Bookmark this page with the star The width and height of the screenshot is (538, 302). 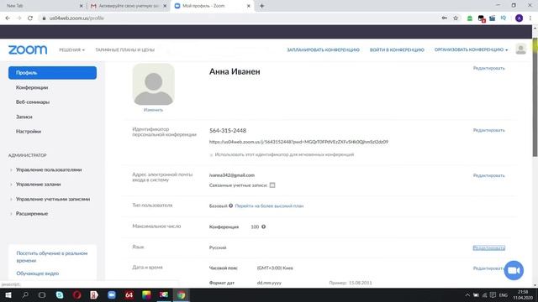coord(456,18)
